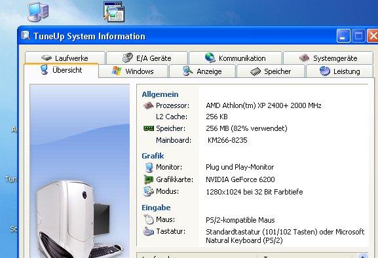Switch to the Speicher tab
The width and height of the screenshot is (378, 258).
click(x=271, y=71)
